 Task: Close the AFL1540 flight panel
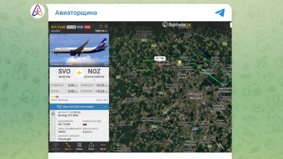(x=106, y=26)
